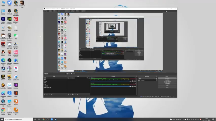Image resolution: width=216 pixels, height=121 pixels.
Task: Open the scene transition type dropdown
Action: tap(147, 78)
